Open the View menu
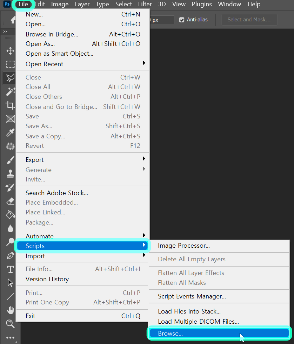Image resolution: width=294 pixels, height=344 pixels. click(x=179, y=4)
